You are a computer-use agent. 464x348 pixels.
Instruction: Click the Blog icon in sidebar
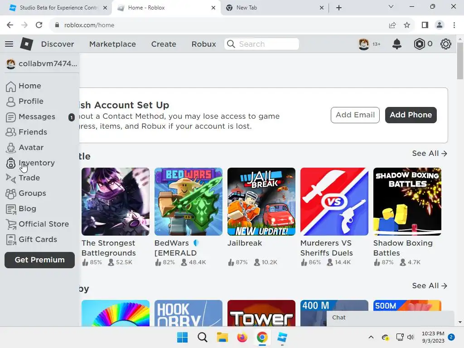tap(11, 209)
